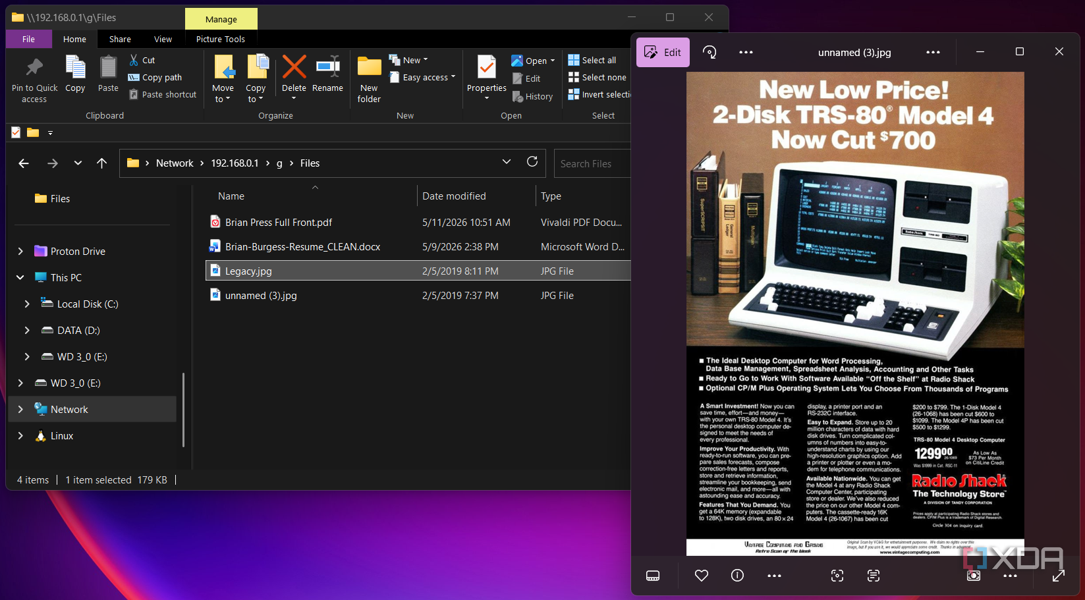Switch to the View ribbon tab

[163, 39]
